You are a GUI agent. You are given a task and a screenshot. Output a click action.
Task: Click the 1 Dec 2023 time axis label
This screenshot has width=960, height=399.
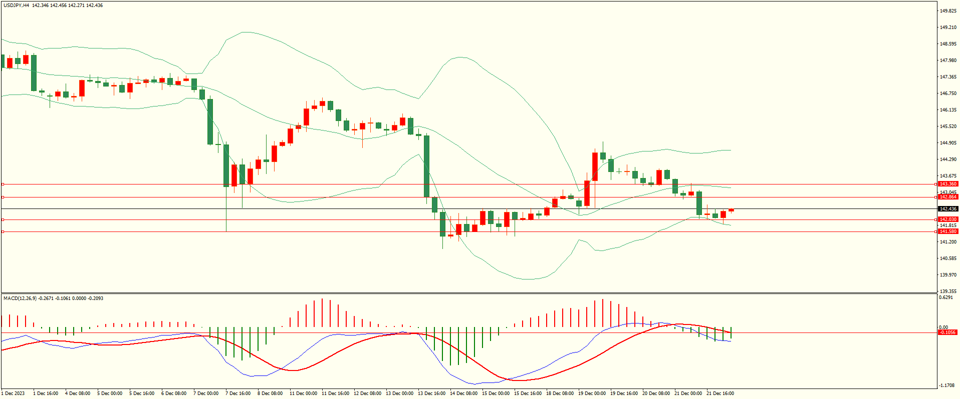[x=14, y=393]
